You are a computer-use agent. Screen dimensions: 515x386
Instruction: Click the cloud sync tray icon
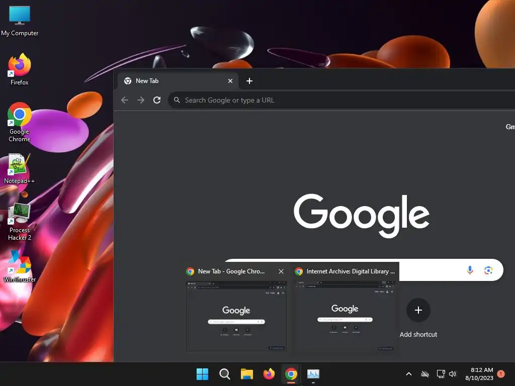point(425,374)
